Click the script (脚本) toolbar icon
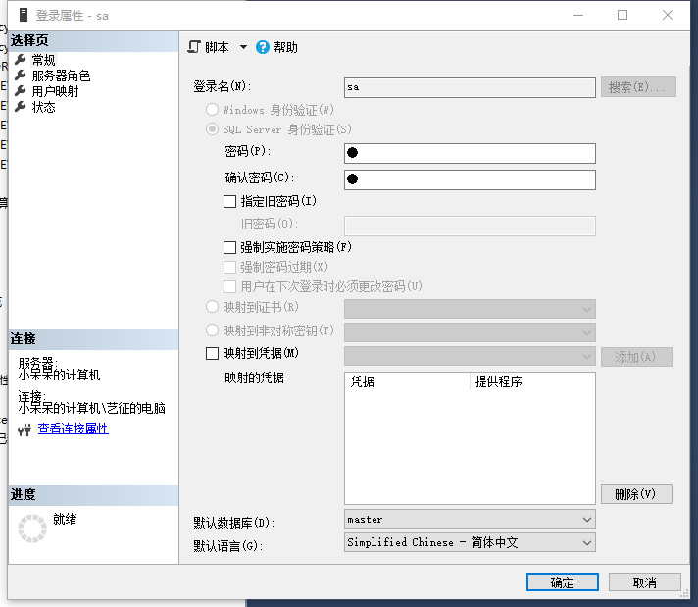This screenshot has width=698, height=607. tap(194, 47)
